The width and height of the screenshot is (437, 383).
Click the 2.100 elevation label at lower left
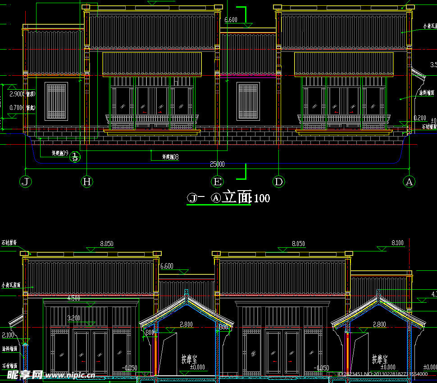tap(8, 335)
